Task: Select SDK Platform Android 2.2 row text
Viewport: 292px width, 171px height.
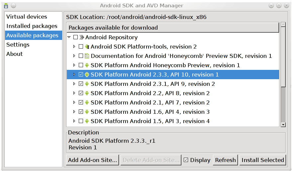Action: click(150, 93)
